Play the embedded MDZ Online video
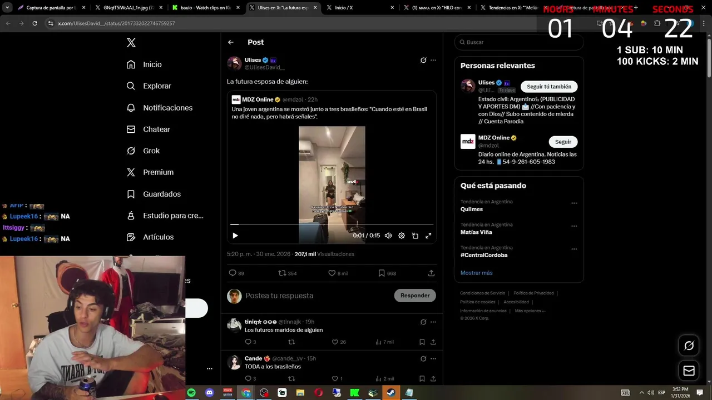 pos(235,236)
